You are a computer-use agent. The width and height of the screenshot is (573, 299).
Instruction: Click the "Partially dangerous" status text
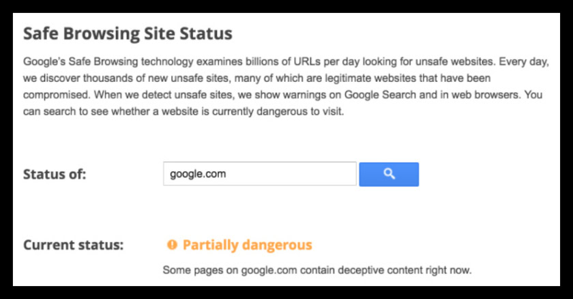247,245
